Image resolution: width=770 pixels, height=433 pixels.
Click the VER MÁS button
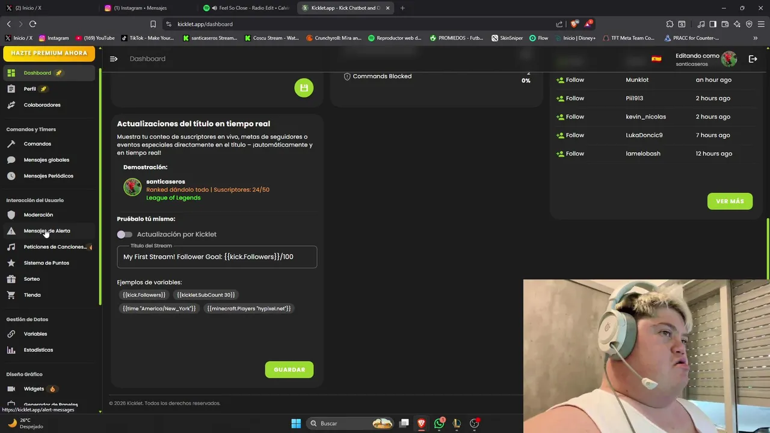click(x=730, y=201)
